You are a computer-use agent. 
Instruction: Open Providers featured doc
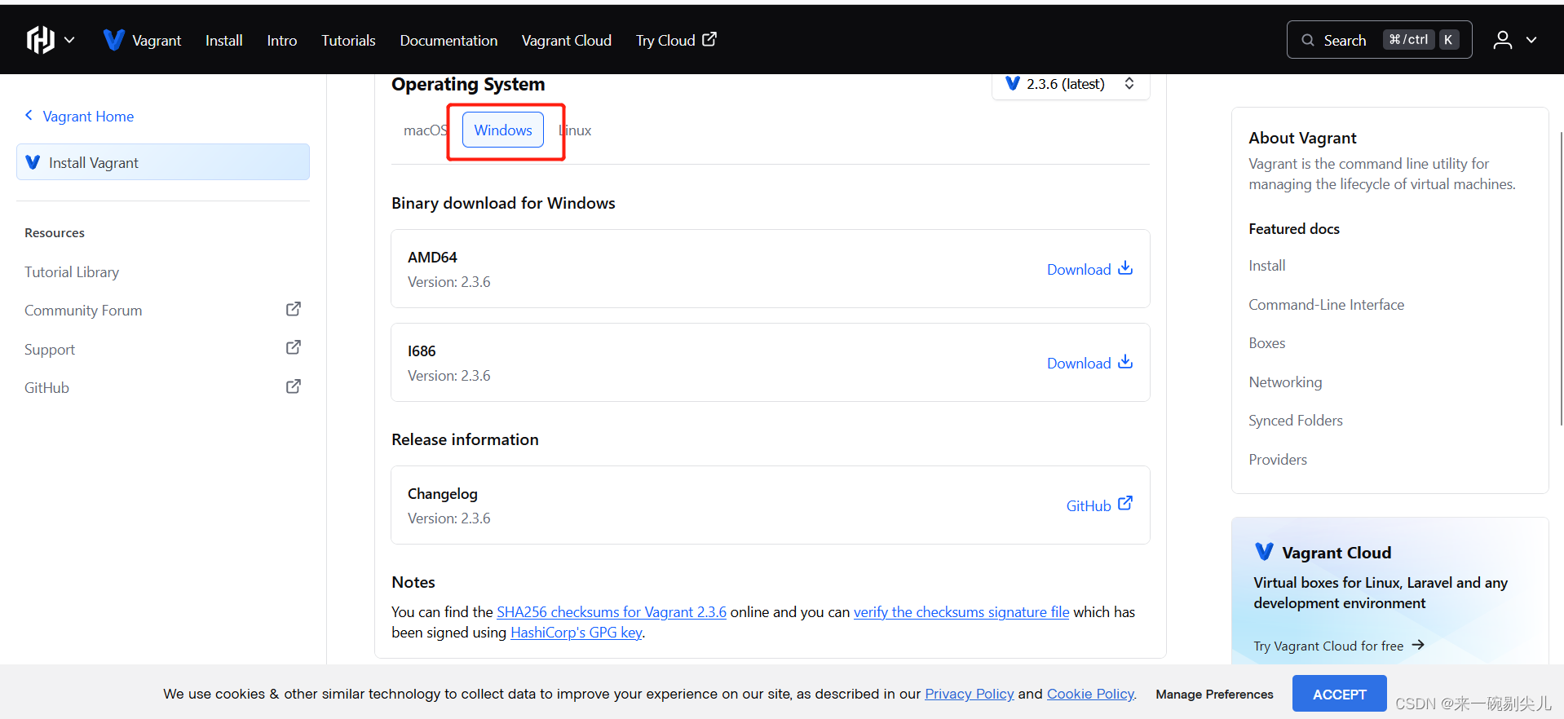(1278, 459)
